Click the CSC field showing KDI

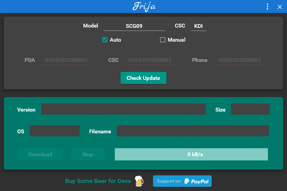tap(198, 26)
